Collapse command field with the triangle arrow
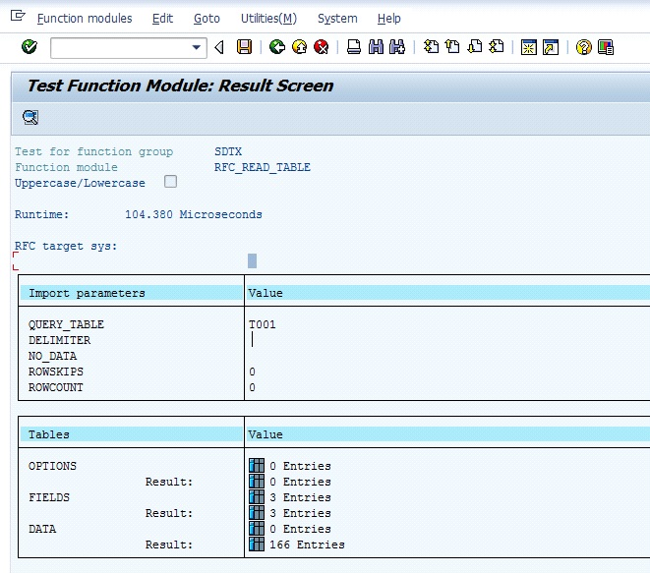 (219, 47)
